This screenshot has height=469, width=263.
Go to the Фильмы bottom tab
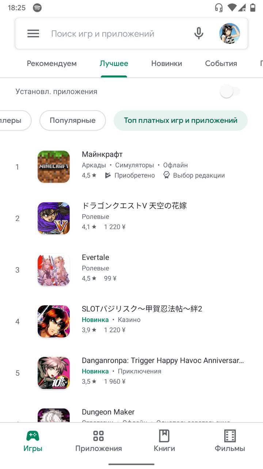click(x=230, y=441)
